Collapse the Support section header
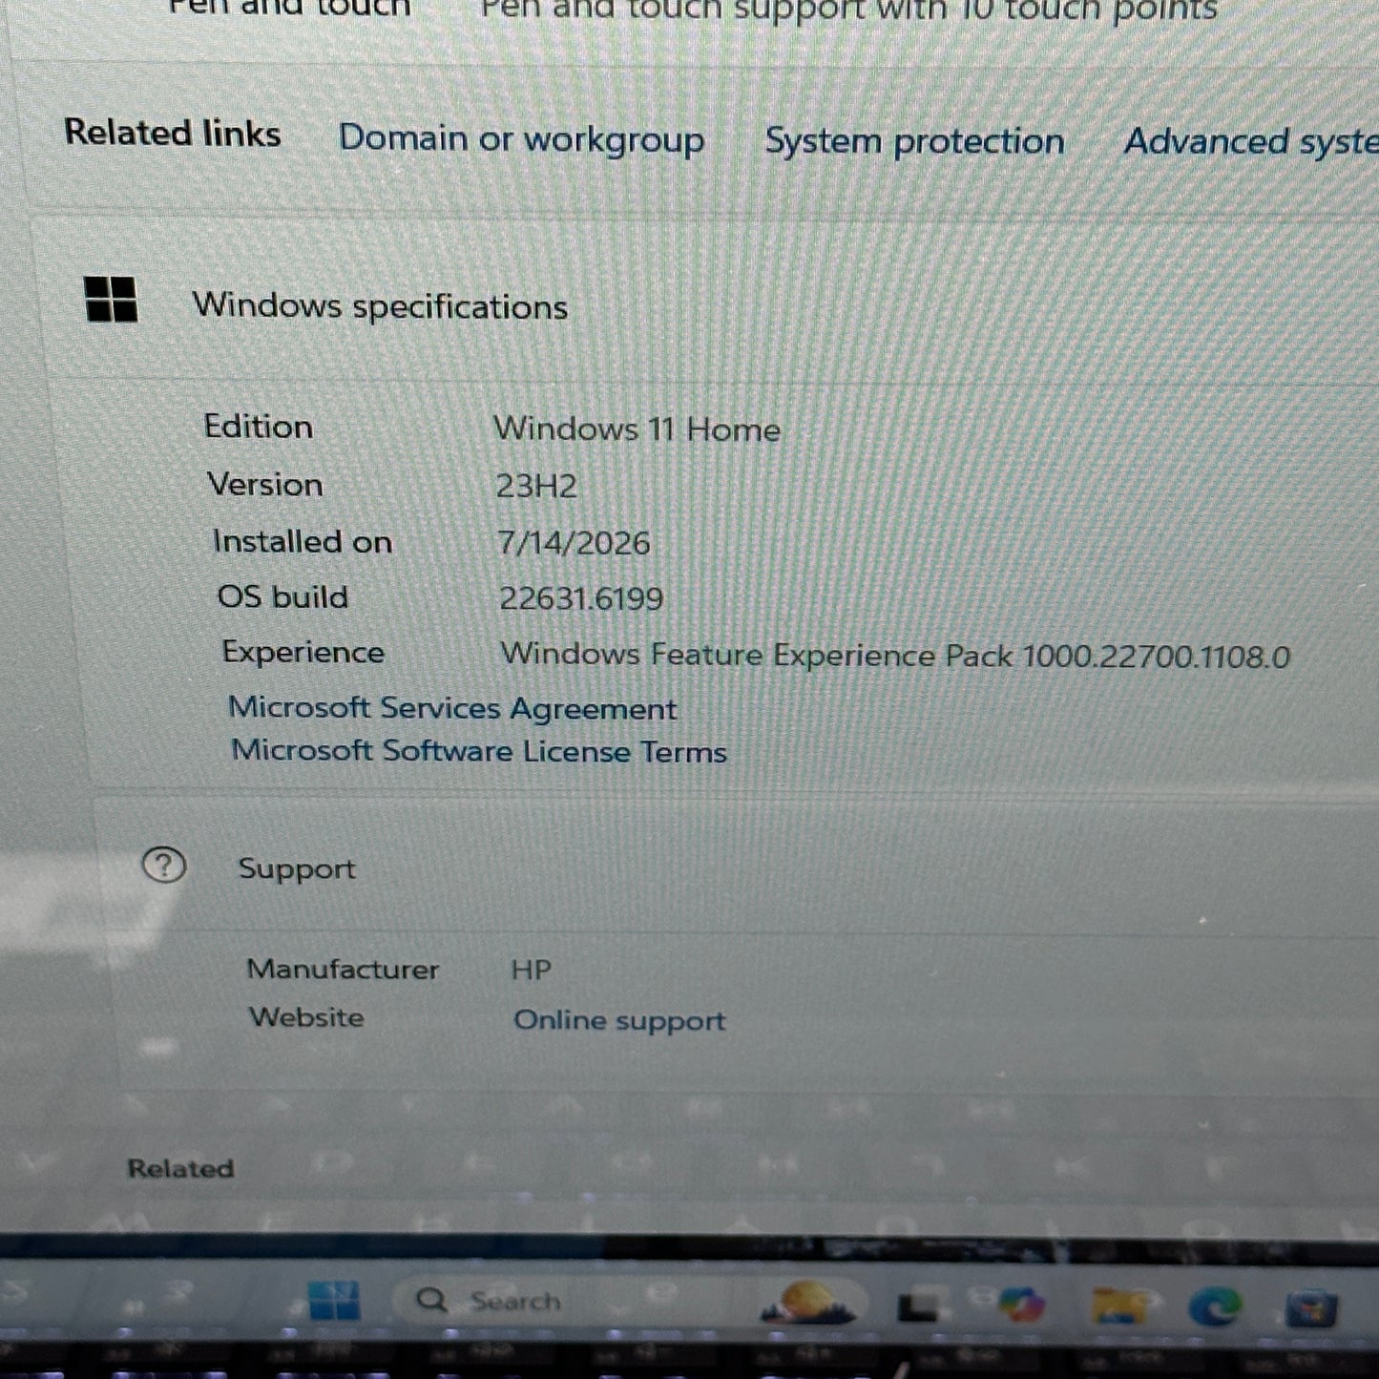The width and height of the screenshot is (1379, 1379). pos(735,867)
